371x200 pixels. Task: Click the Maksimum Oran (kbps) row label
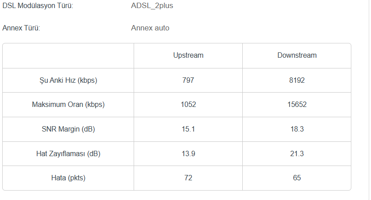[x=68, y=105]
